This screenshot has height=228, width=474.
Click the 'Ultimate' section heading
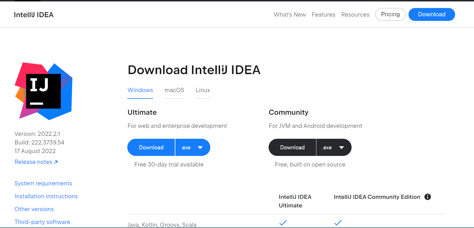142,112
